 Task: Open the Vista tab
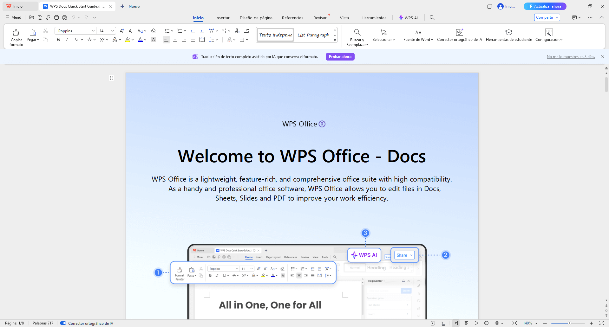coord(344,18)
